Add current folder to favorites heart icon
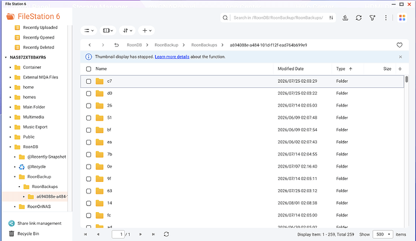This screenshot has width=416, height=241. click(399, 45)
